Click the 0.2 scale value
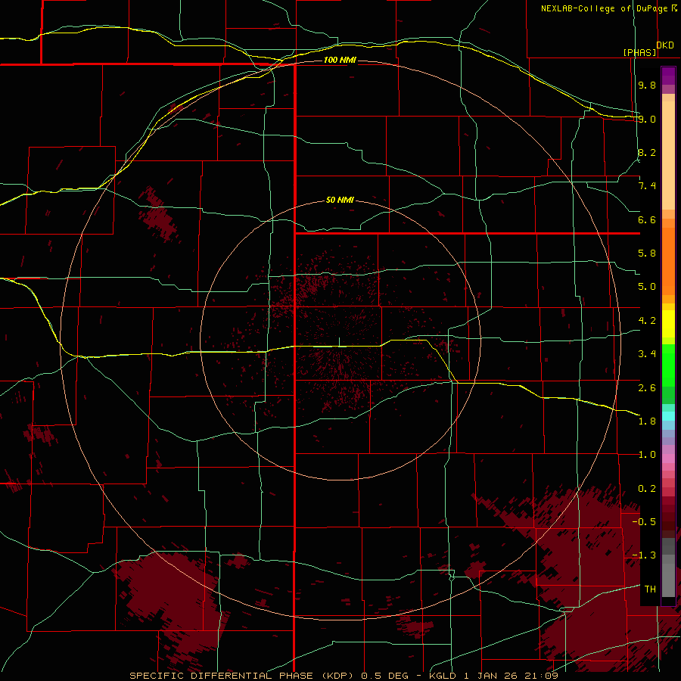Image resolution: width=681 pixels, height=681 pixels. click(647, 489)
